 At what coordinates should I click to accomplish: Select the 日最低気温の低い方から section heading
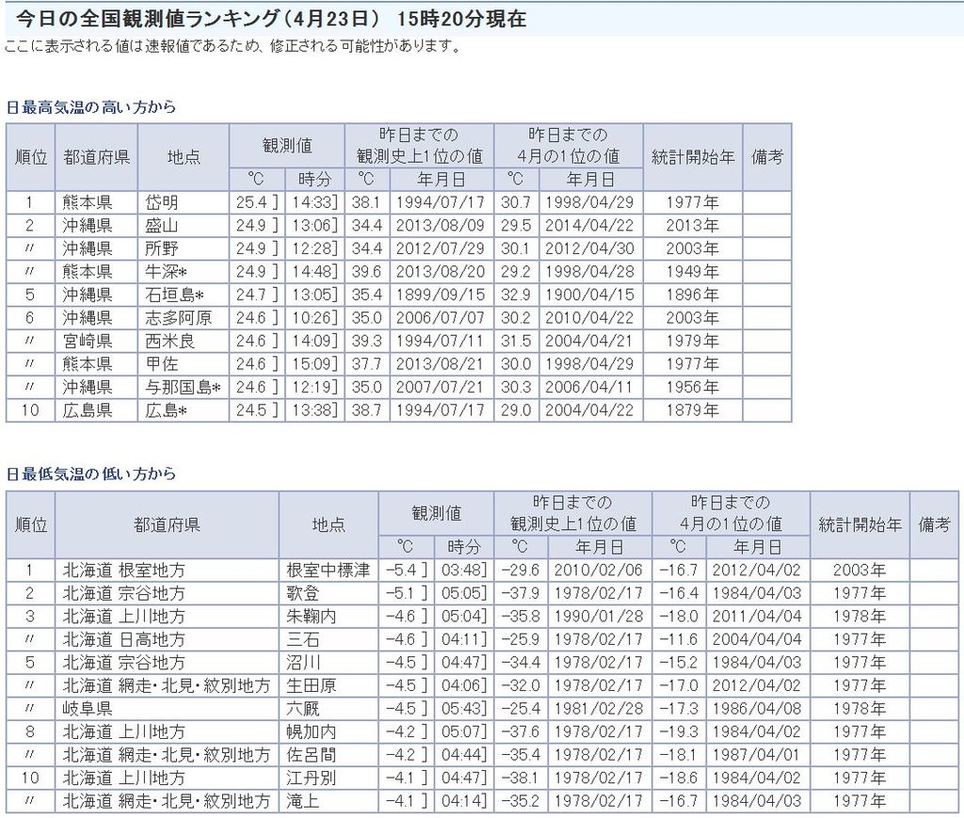click(91, 473)
